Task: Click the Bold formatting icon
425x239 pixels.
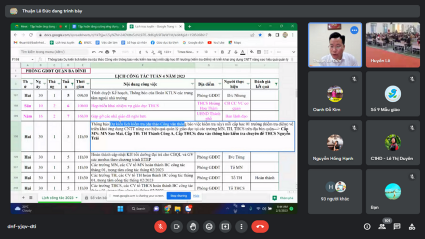Action: (x=222, y=52)
